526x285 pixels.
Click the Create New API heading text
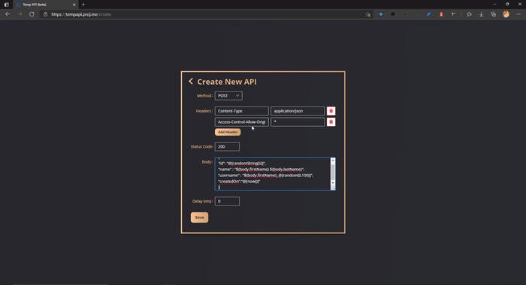pyautogui.click(x=227, y=82)
